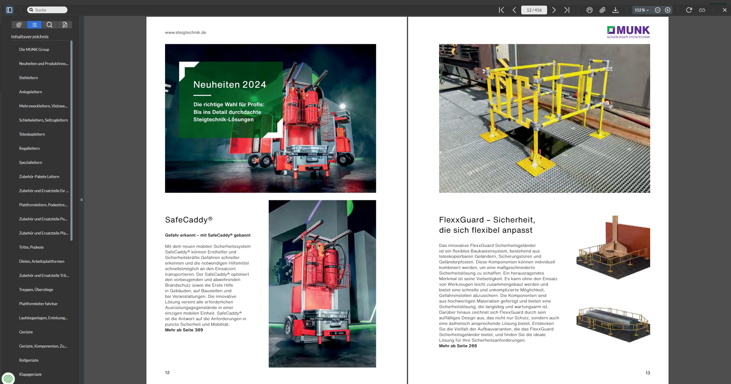
Task: Switch to the page thumbnails tab
Action: tap(19, 25)
